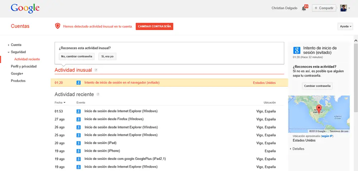Expand the Detalles section
Screen dimensions: 358x171
coord(298,149)
